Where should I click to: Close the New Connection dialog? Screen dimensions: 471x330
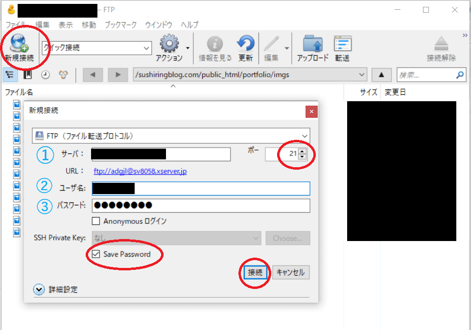[x=311, y=111]
